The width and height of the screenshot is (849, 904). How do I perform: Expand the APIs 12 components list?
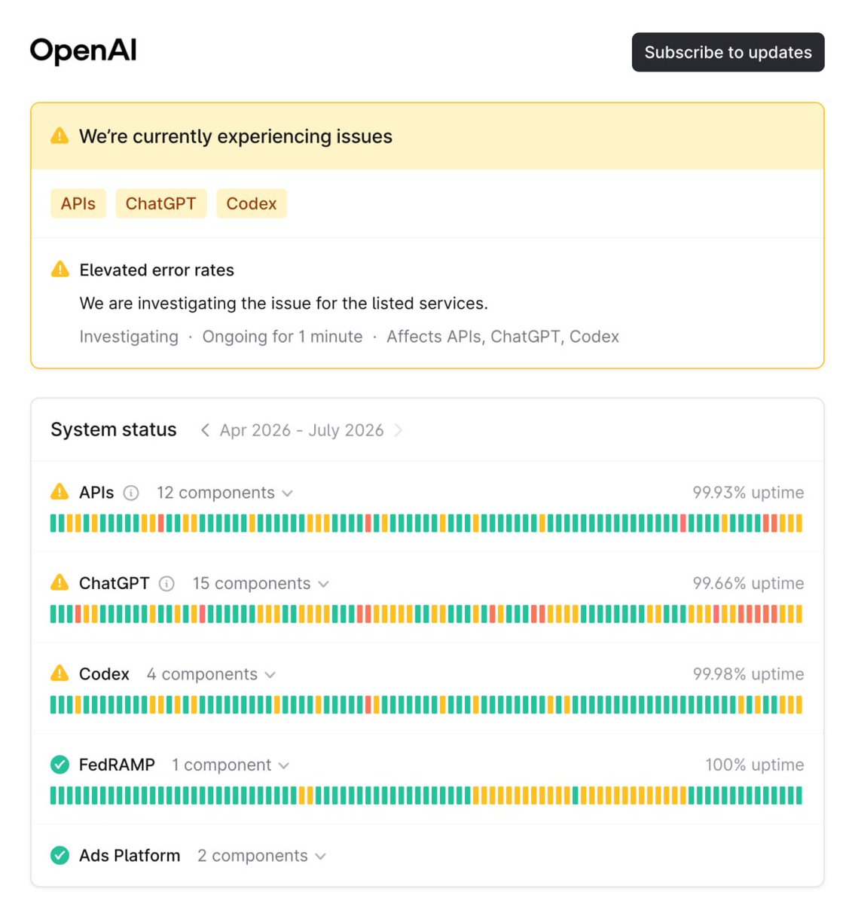[224, 493]
